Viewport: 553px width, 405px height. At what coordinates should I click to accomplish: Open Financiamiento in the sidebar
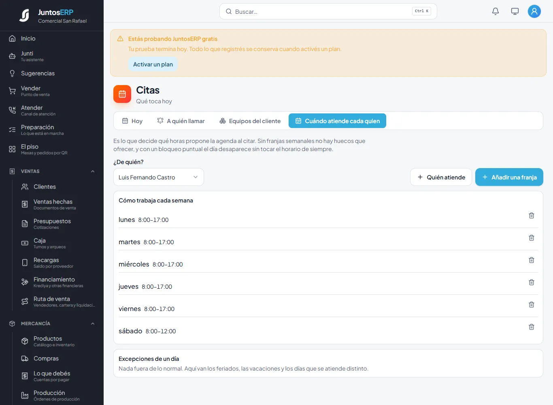pyautogui.click(x=58, y=282)
